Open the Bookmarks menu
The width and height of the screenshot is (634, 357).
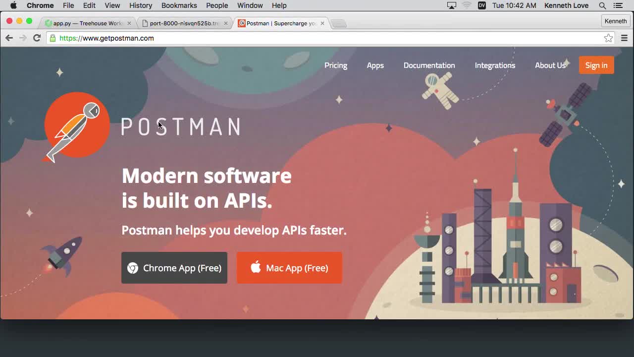[x=179, y=5]
